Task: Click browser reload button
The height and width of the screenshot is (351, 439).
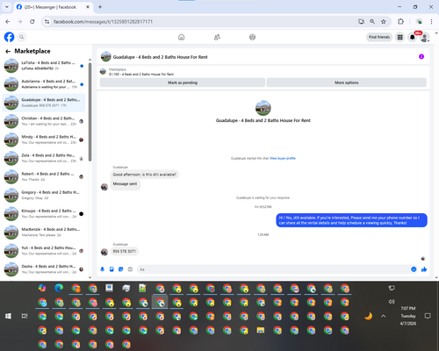Action: [x=32, y=21]
